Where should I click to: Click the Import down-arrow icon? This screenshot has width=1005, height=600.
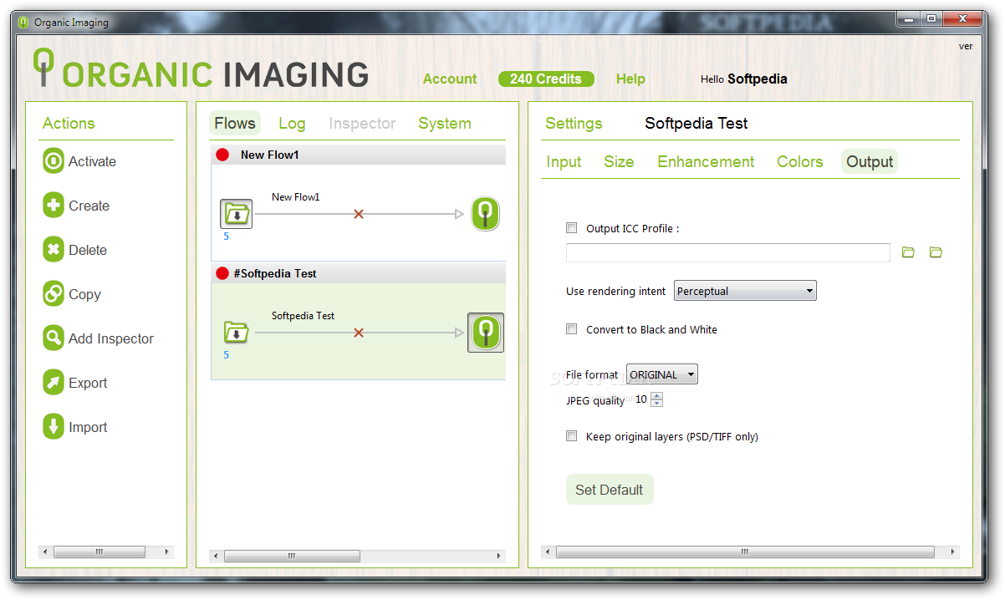[54, 427]
